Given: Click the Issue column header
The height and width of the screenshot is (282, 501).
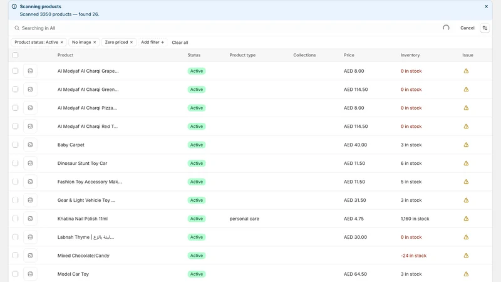Looking at the screenshot, I should coord(467,55).
